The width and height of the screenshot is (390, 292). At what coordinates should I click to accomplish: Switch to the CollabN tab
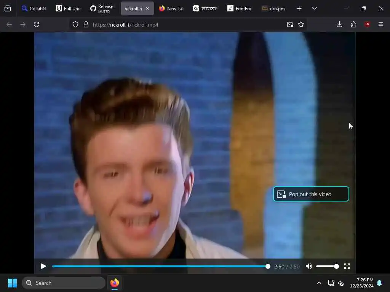34,9
